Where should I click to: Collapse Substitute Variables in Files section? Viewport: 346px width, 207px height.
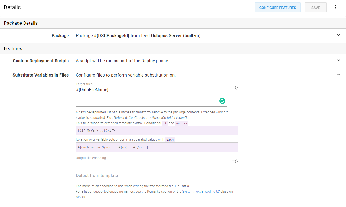point(338,75)
